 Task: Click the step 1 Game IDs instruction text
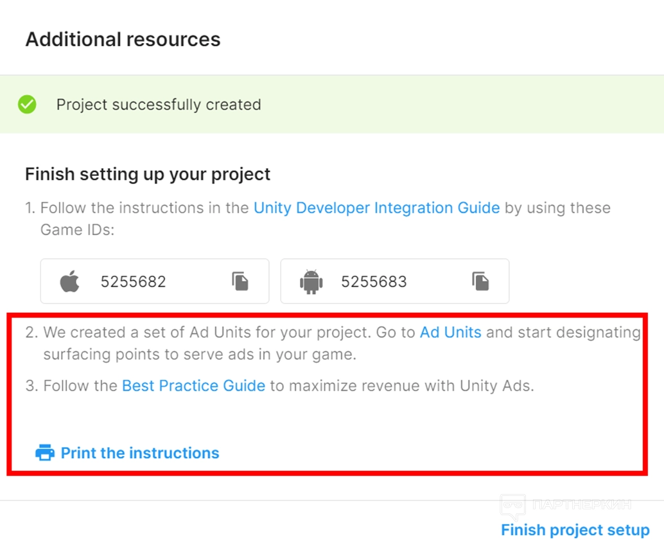[x=77, y=229]
